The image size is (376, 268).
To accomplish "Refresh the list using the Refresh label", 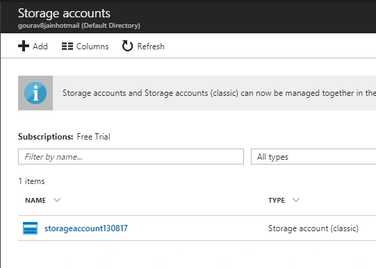I will pyautogui.click(x=151, y=47).
